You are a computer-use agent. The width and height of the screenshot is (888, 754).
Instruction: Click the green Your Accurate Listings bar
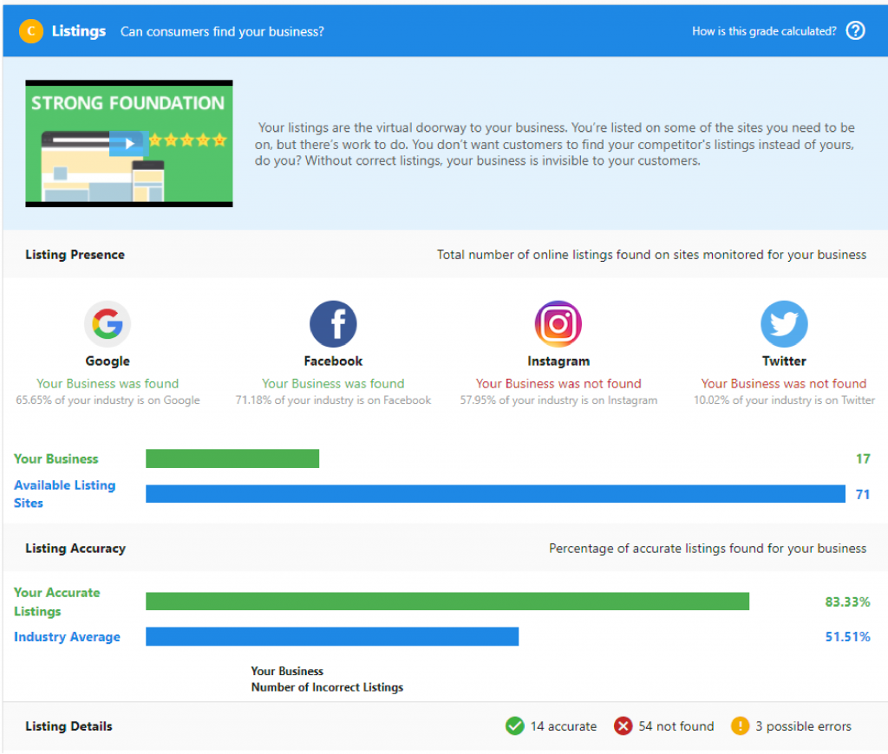(x=447, y=601)
